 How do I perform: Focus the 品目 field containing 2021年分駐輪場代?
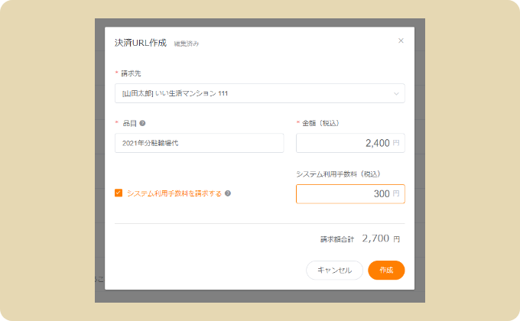[200, 143]
